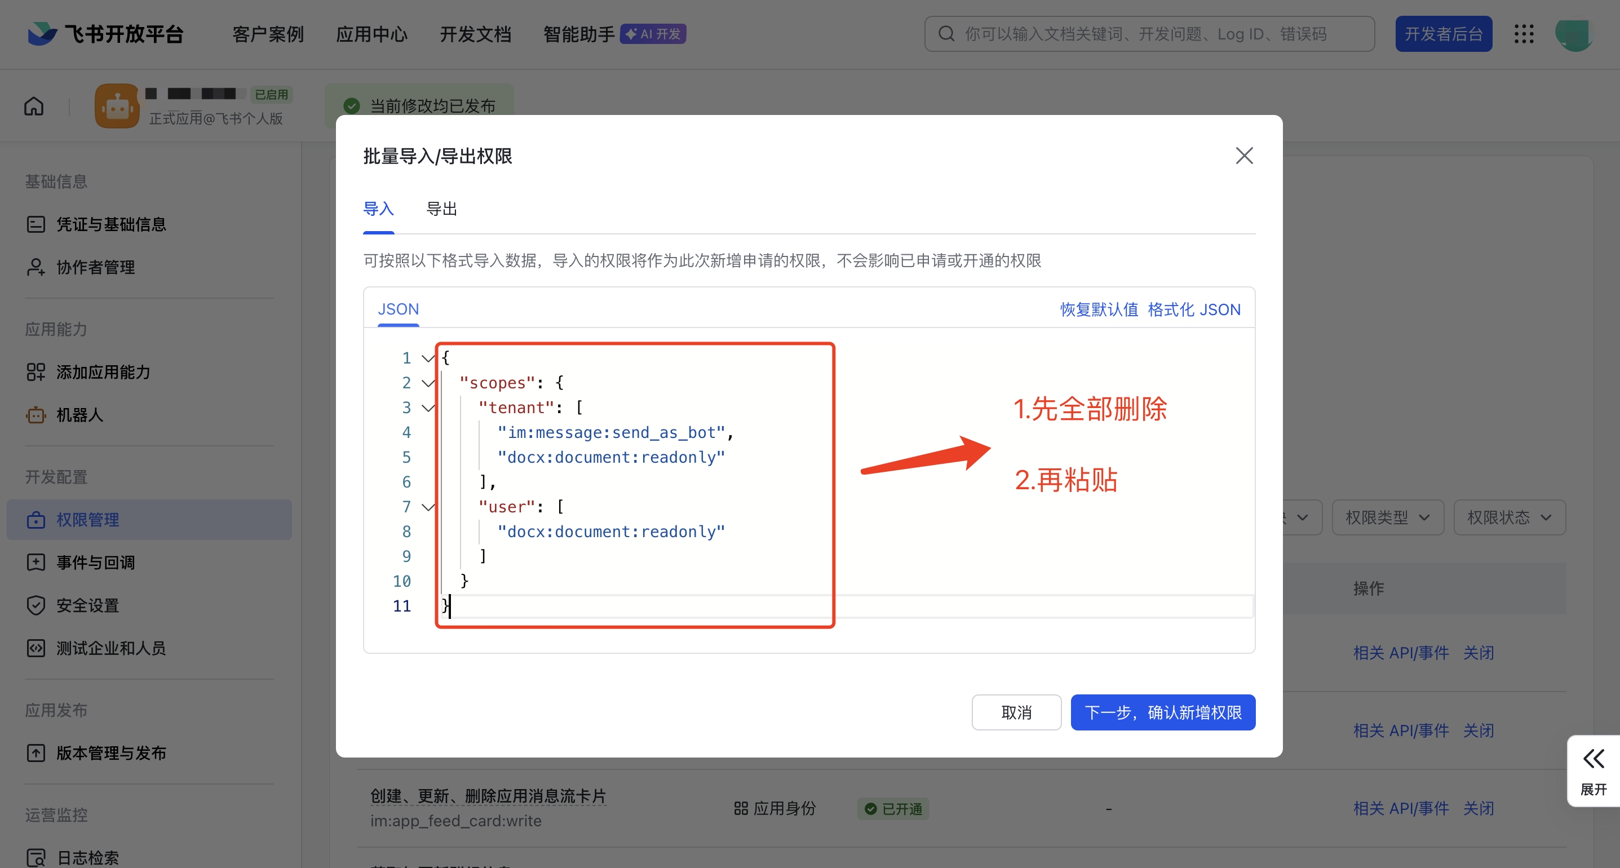Click the 版本管理与发布 upload icon
The image size is (1620, 868).
point(36,753)
